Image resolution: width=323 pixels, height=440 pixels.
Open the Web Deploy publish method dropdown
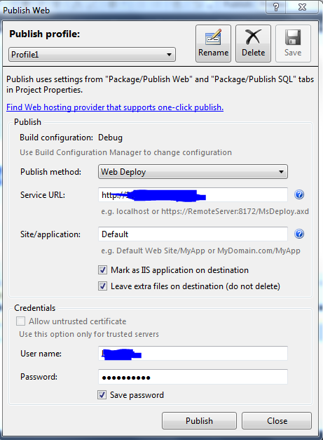tap(193, 172)
